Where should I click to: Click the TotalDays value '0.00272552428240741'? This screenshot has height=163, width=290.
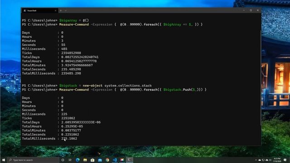click(80, 57)
